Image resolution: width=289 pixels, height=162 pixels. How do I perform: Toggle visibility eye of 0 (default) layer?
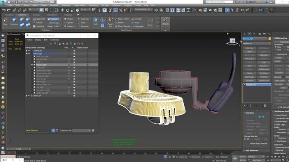[29, 51]
